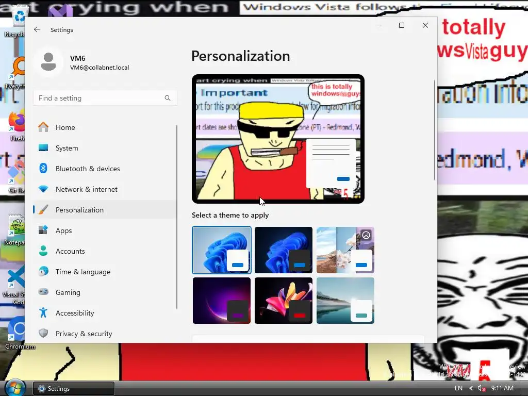Maximize the Settings window
This screenshot has width=528, height=396.
[401, 25]
